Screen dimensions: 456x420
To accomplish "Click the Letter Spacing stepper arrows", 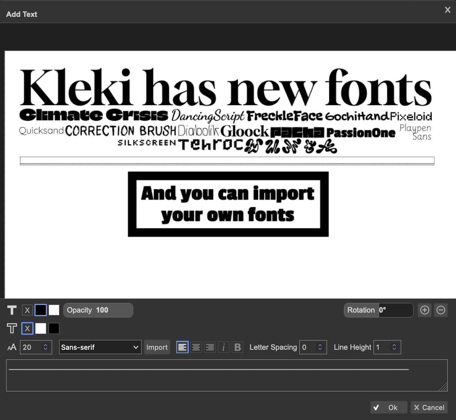I will [320, 347].
